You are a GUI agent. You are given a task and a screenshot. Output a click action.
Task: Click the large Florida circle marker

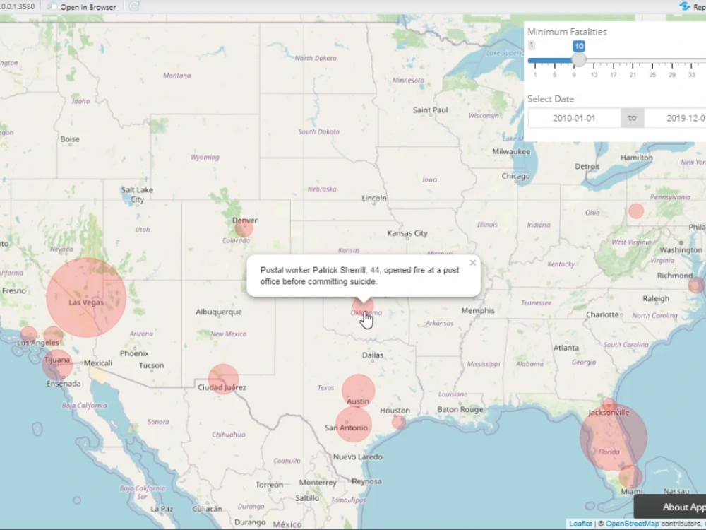tap(614, 437)
